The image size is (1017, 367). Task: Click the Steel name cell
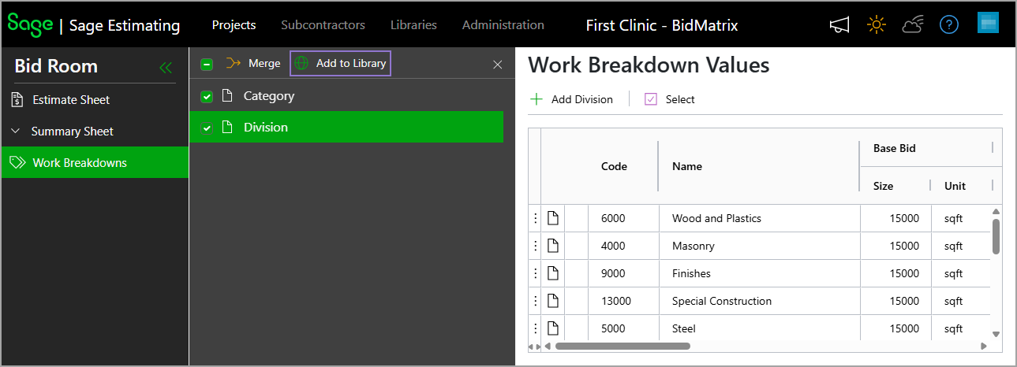[x=759, y=328]
